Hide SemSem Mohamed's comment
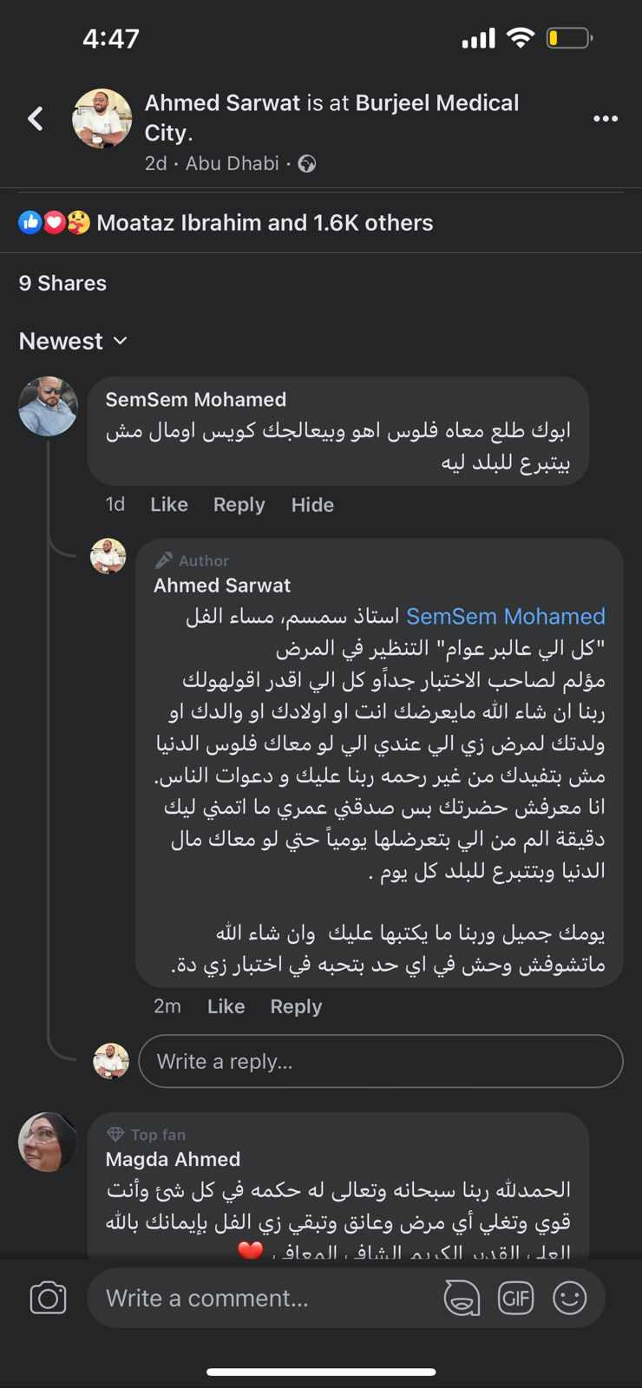The image size is (642, 1388). coord(312,505)
